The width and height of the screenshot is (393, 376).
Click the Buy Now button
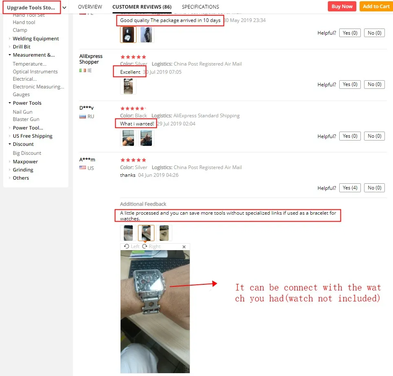point(342,7)
